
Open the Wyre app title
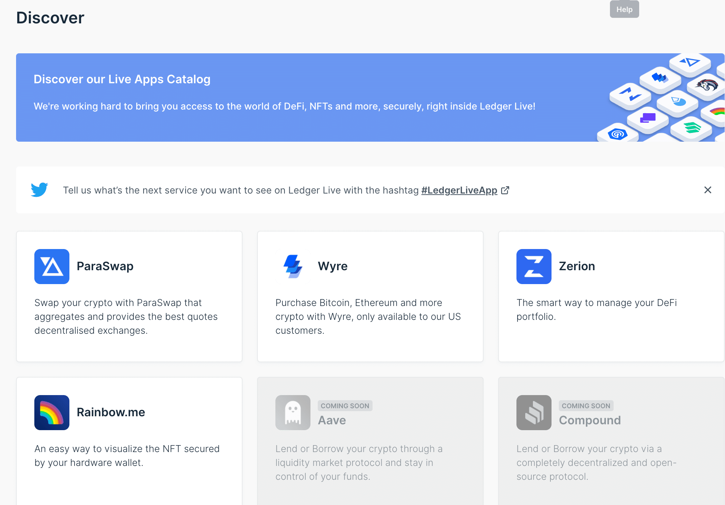coord(332,266)
